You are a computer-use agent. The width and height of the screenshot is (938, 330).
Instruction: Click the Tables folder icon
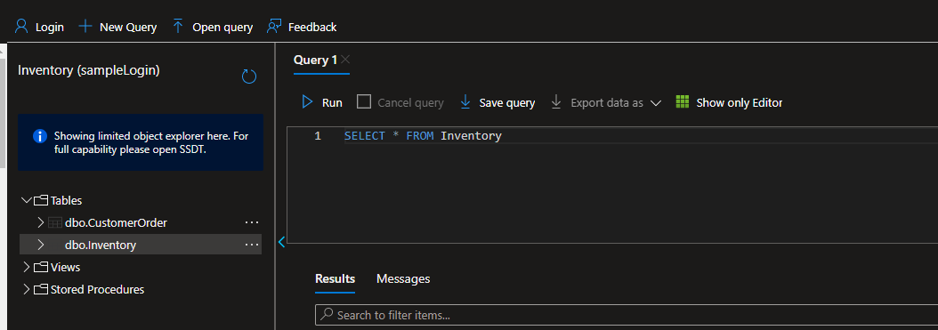coord(41,200)
